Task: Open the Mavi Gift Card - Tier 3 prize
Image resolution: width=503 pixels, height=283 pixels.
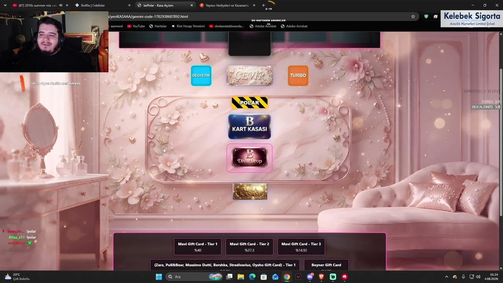Action: 301,247
